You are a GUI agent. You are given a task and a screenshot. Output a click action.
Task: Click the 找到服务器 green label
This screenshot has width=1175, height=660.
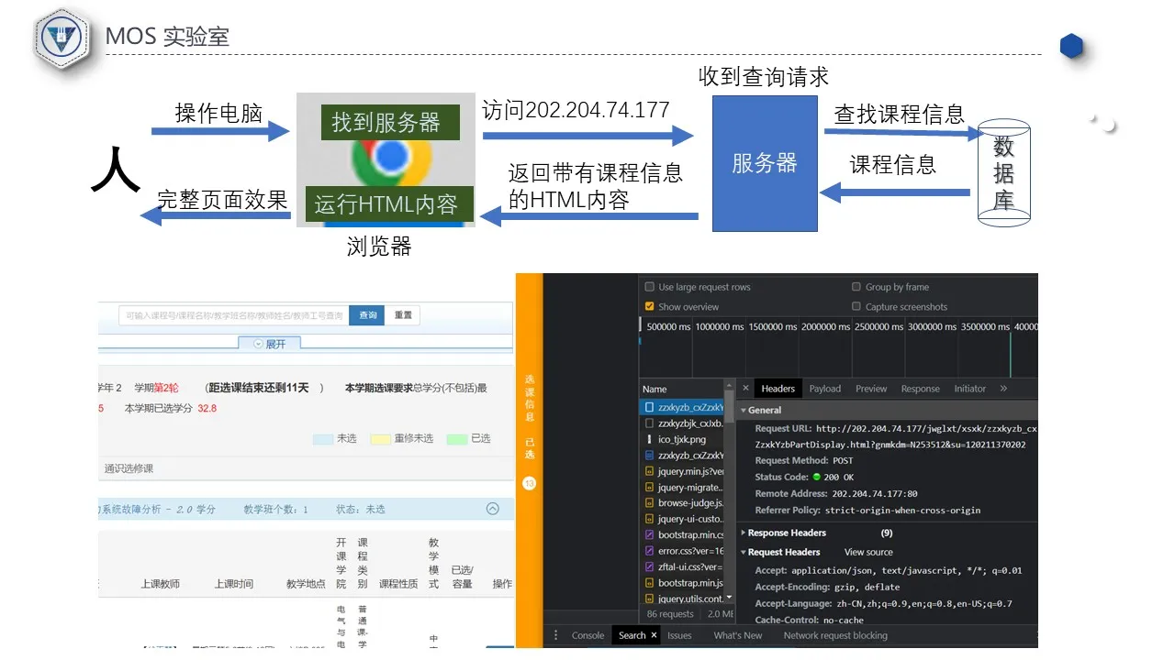point(390,122)
